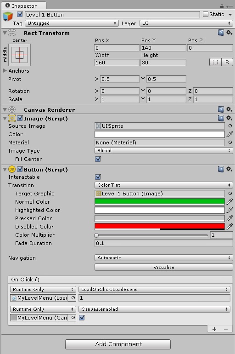Open LoadOnClick.LoadScene function dropdown

click(154, 290)
